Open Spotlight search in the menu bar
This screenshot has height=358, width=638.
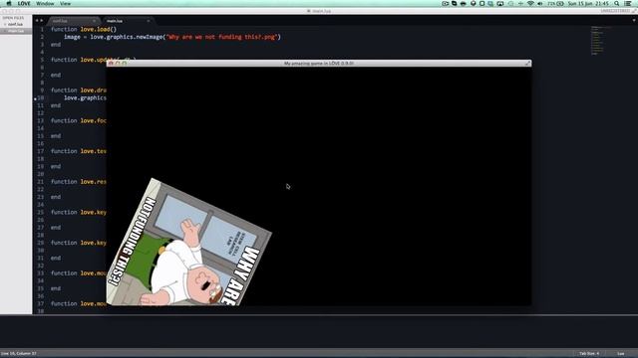point(617,3)
